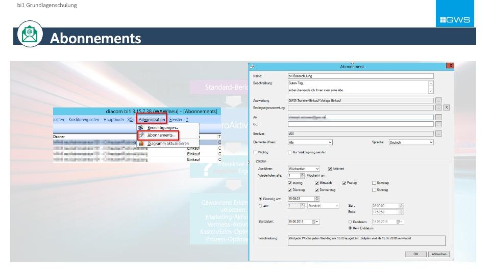This screenshot has height=275, width=490.
Task: Click Beschreibung scrollbar down arrow
Action: pos(431,91)
